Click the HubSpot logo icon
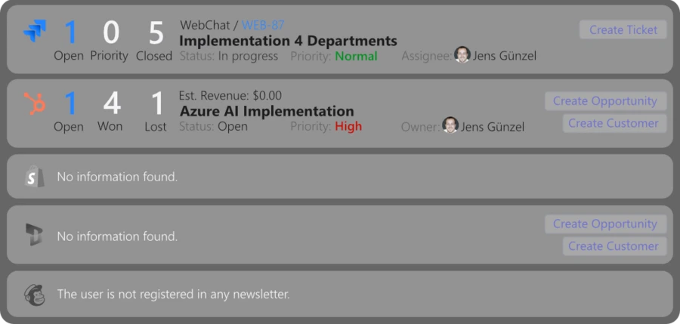 (34, 103)
